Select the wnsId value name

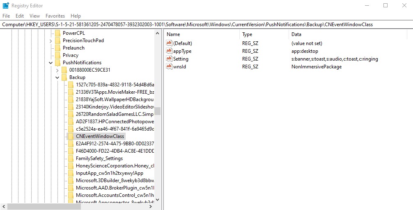[x=180, y=67]
